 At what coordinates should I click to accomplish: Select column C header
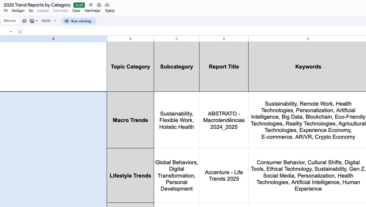pyautogui.click(x=176, y=39)
